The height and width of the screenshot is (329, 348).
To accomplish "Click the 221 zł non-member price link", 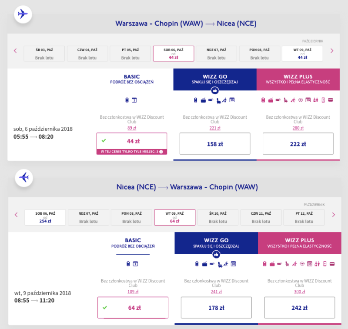I will click(x=215, y=128).
